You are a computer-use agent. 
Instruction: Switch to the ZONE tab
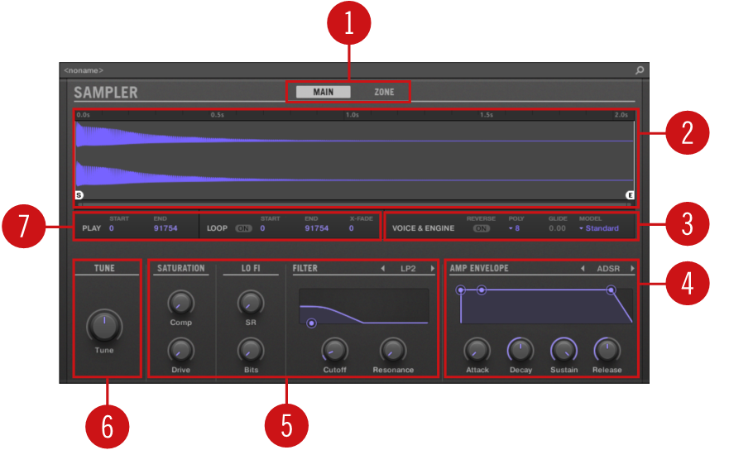click(x=384, y=92)
